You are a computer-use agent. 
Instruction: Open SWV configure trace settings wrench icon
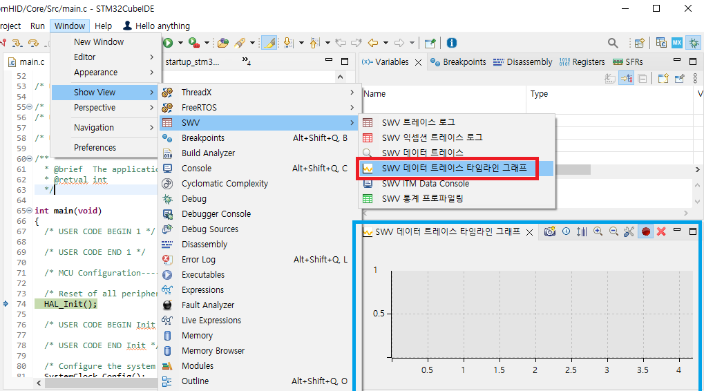[629, 231]
